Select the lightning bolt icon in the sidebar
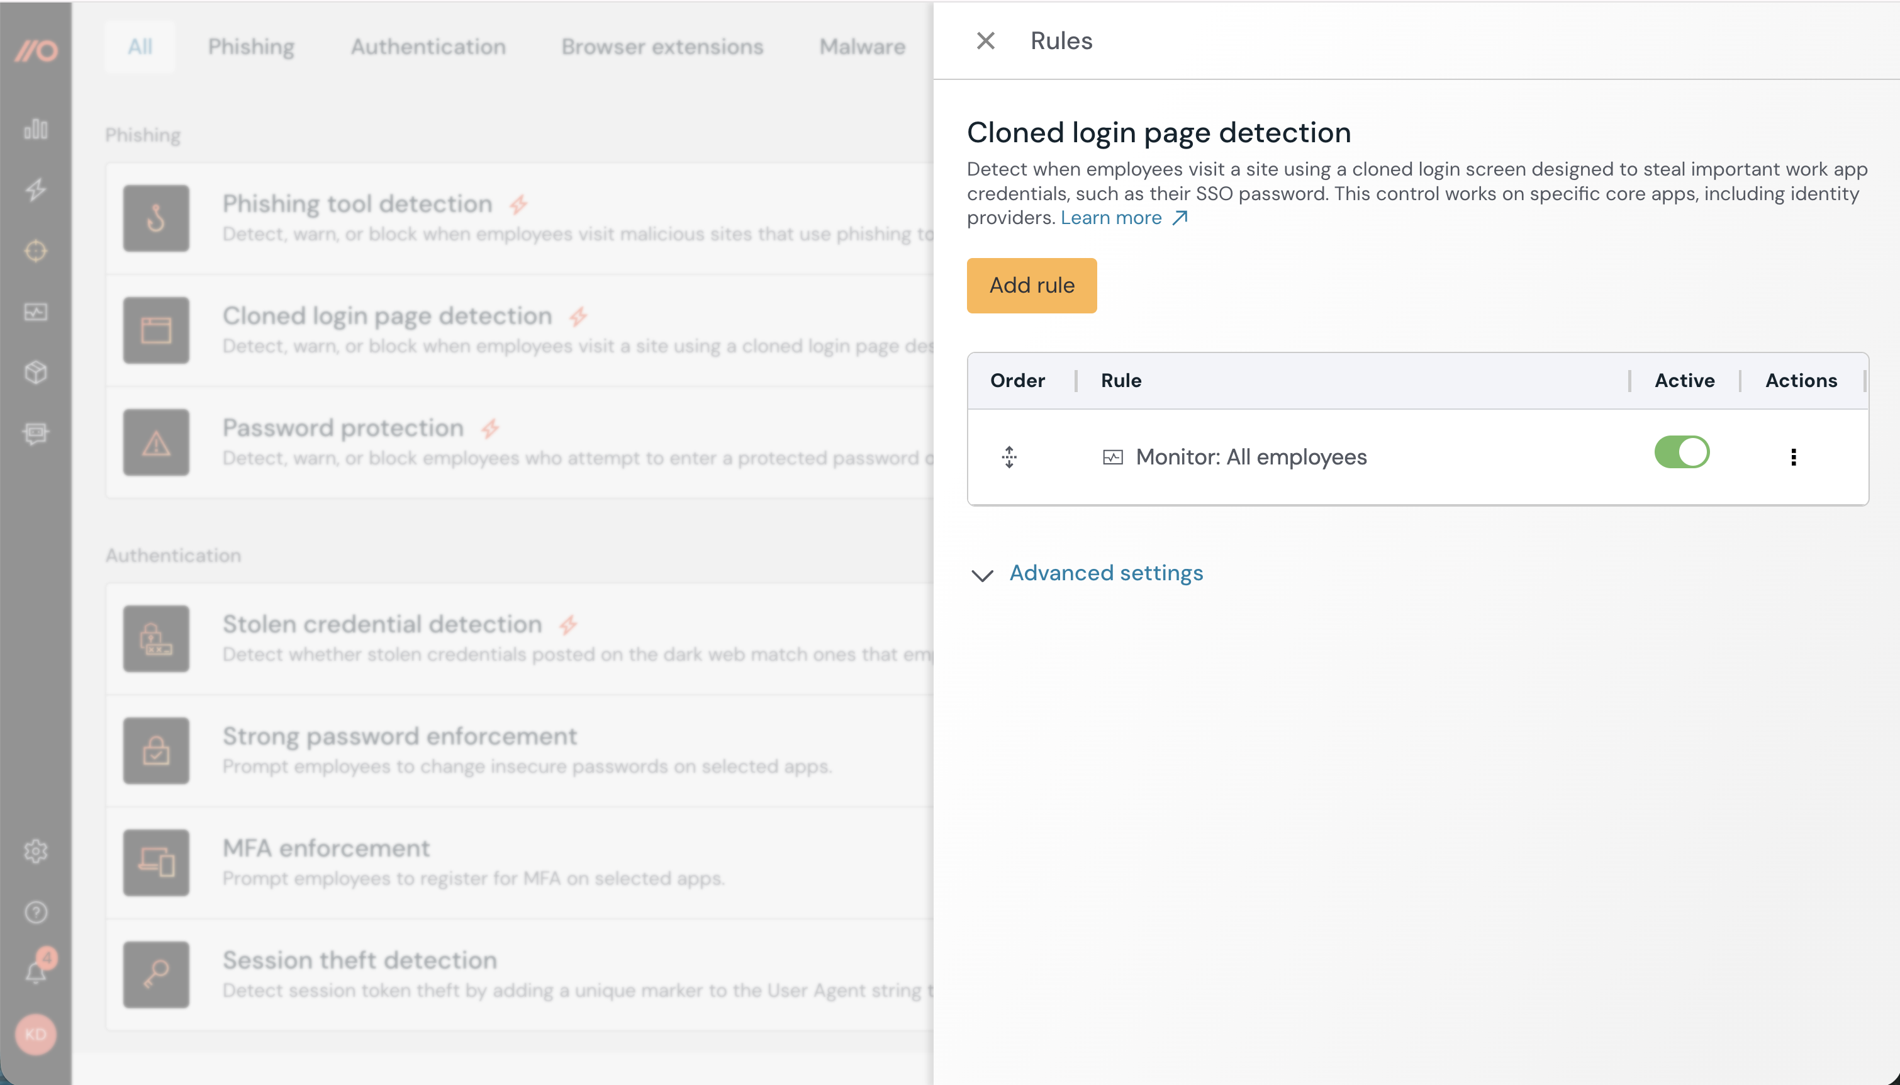 [x=35, y=191]
